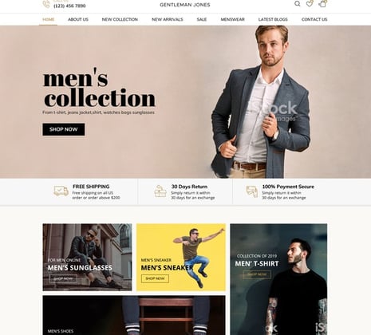Select the Home menu item

(49, 19)
